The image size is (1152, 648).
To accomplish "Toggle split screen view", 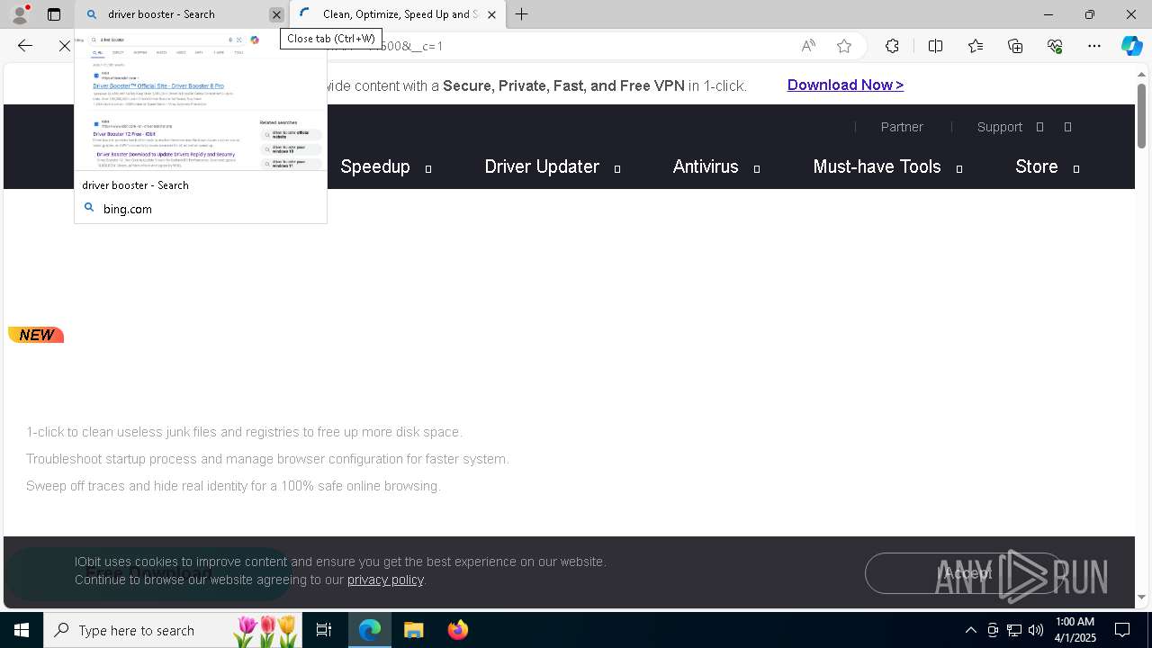I will pos(935,46).
